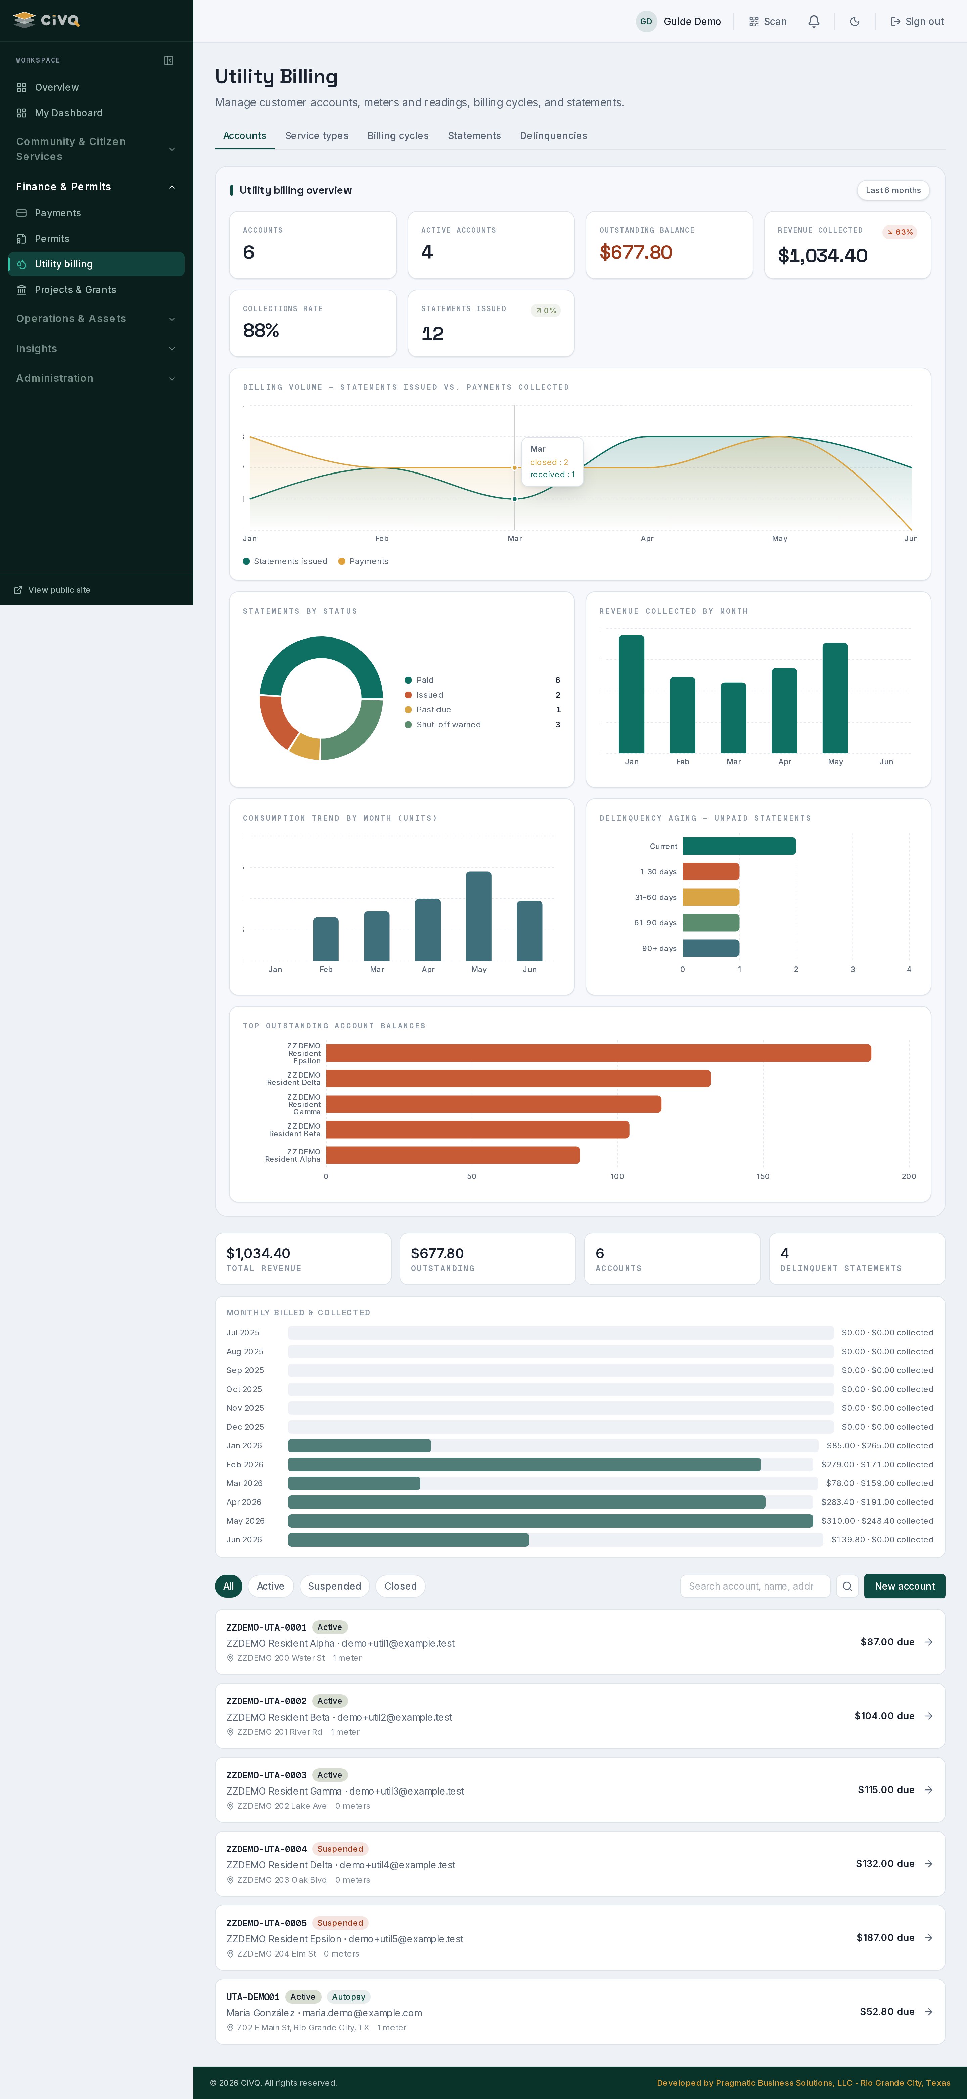Click the Overview grid icon in sidebar
The width and height of the screenshot is (967, 2099).
22,87
